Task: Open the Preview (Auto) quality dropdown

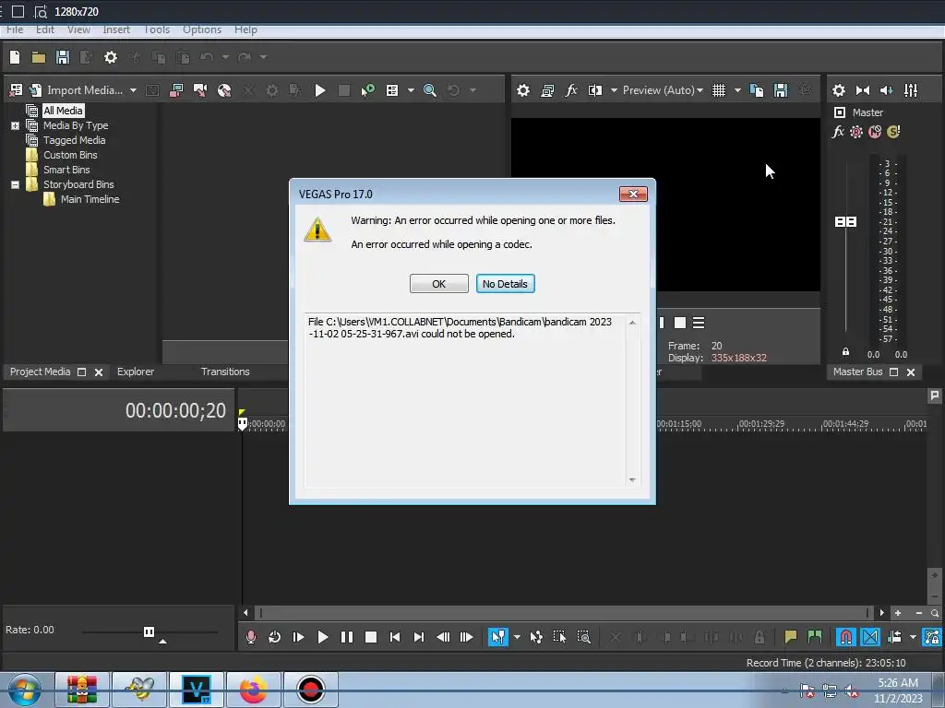Action: click(x=663, y=90)
